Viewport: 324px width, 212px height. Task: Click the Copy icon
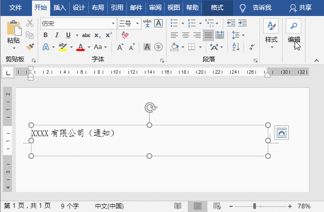pos(29,35)
